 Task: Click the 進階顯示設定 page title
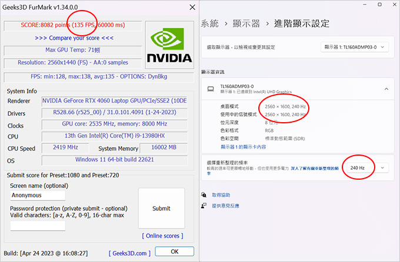pos(302,23)
